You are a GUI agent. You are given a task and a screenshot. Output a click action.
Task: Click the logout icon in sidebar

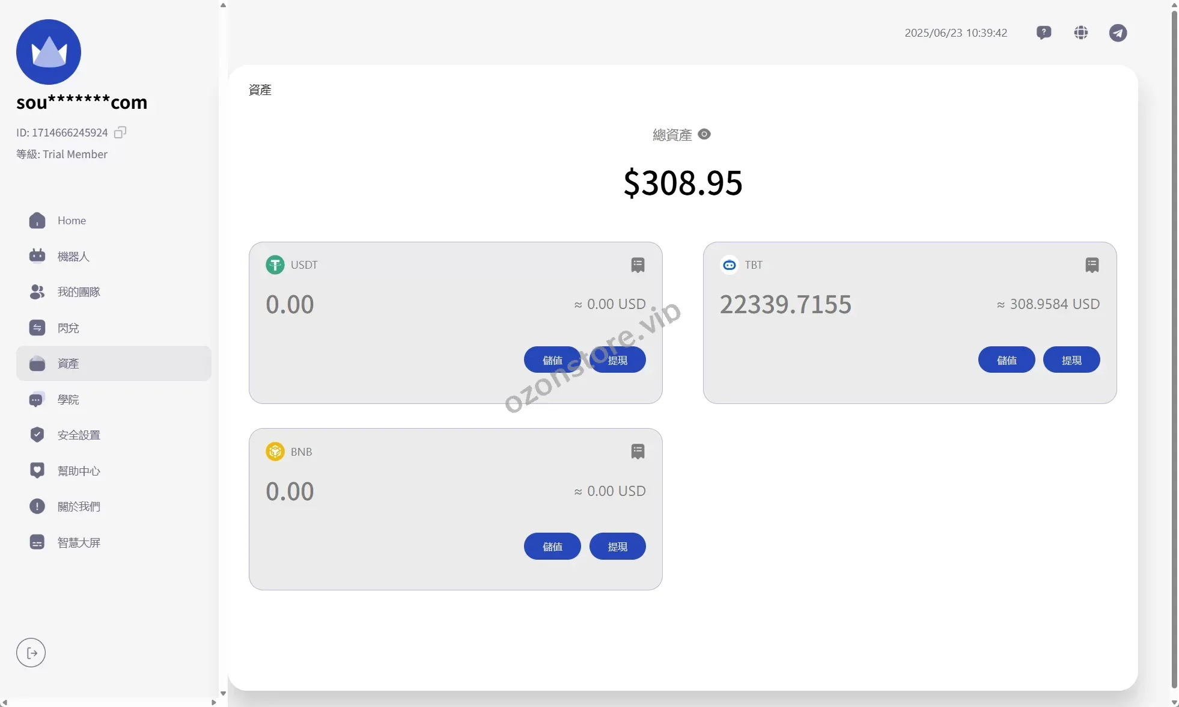tap(31, 653)
